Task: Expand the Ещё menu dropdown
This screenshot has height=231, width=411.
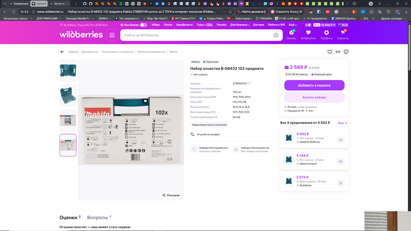Action: (x=293, y=25)
